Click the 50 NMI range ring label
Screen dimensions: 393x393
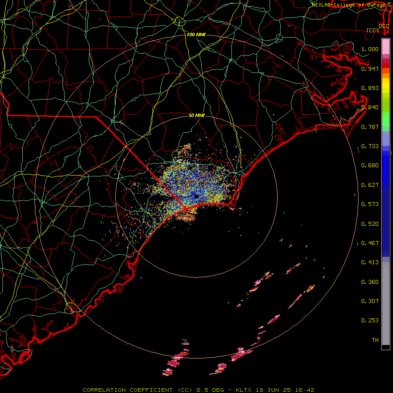(x=196, y=115)
